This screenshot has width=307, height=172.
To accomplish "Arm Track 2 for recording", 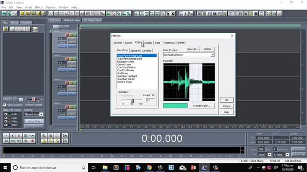I will [67, 59].
